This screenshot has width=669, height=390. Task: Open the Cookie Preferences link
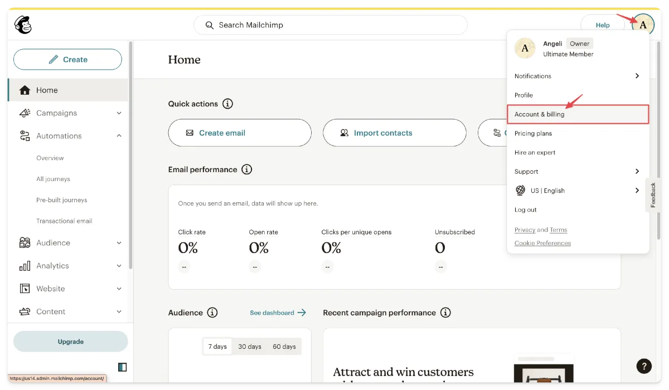coord(542,243)
